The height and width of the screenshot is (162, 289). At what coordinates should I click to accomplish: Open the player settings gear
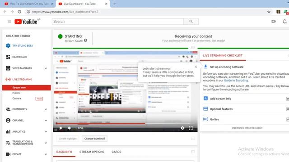[x=182, y=128]
